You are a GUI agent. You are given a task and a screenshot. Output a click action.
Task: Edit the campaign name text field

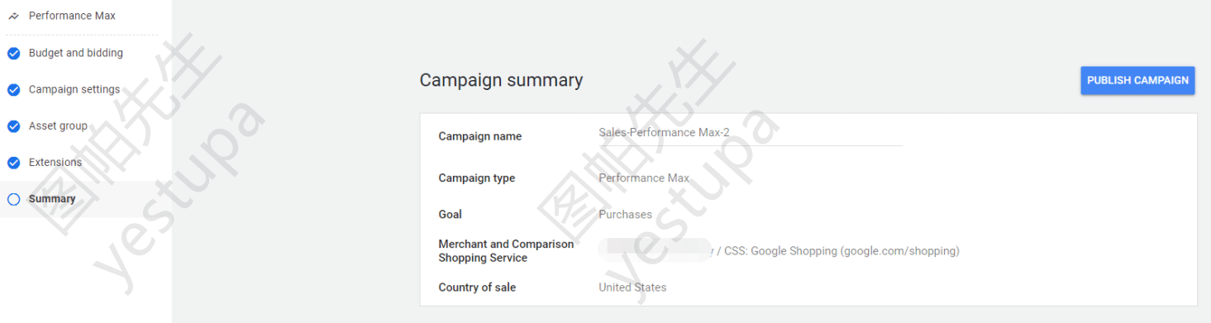(x=751, y=133)
